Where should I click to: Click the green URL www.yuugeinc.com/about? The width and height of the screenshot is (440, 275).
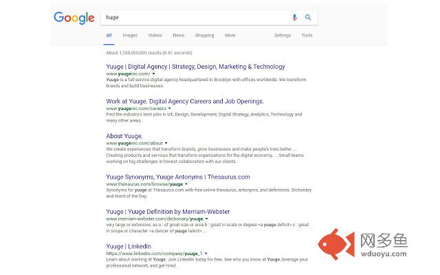135,143
